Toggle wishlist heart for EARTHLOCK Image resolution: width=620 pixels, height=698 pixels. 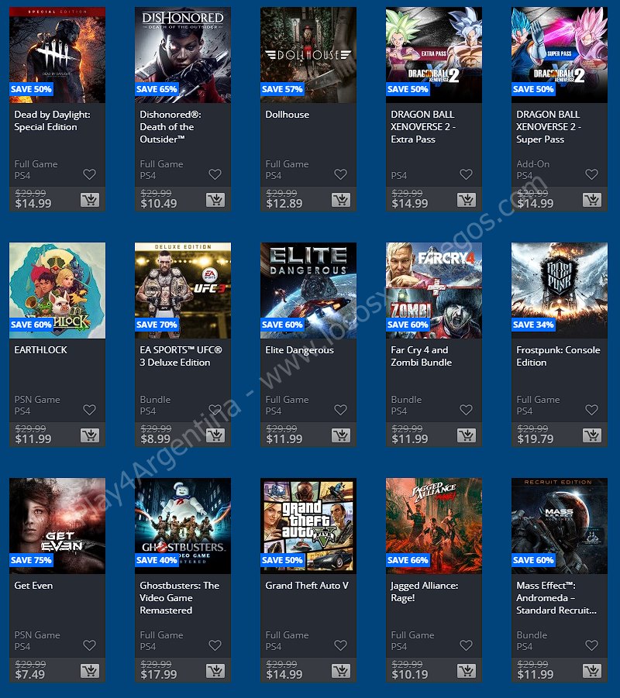click(x=90, y=410)
